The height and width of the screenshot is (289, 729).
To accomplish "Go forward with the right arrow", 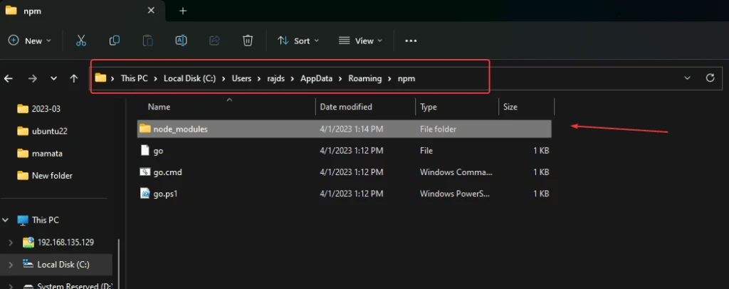I will tap(33, 78).
